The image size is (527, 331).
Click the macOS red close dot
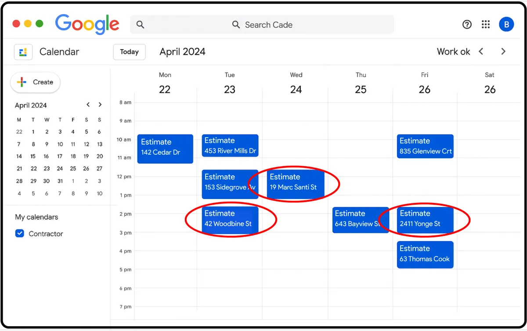pyautogui.click(x=16, y=24)
